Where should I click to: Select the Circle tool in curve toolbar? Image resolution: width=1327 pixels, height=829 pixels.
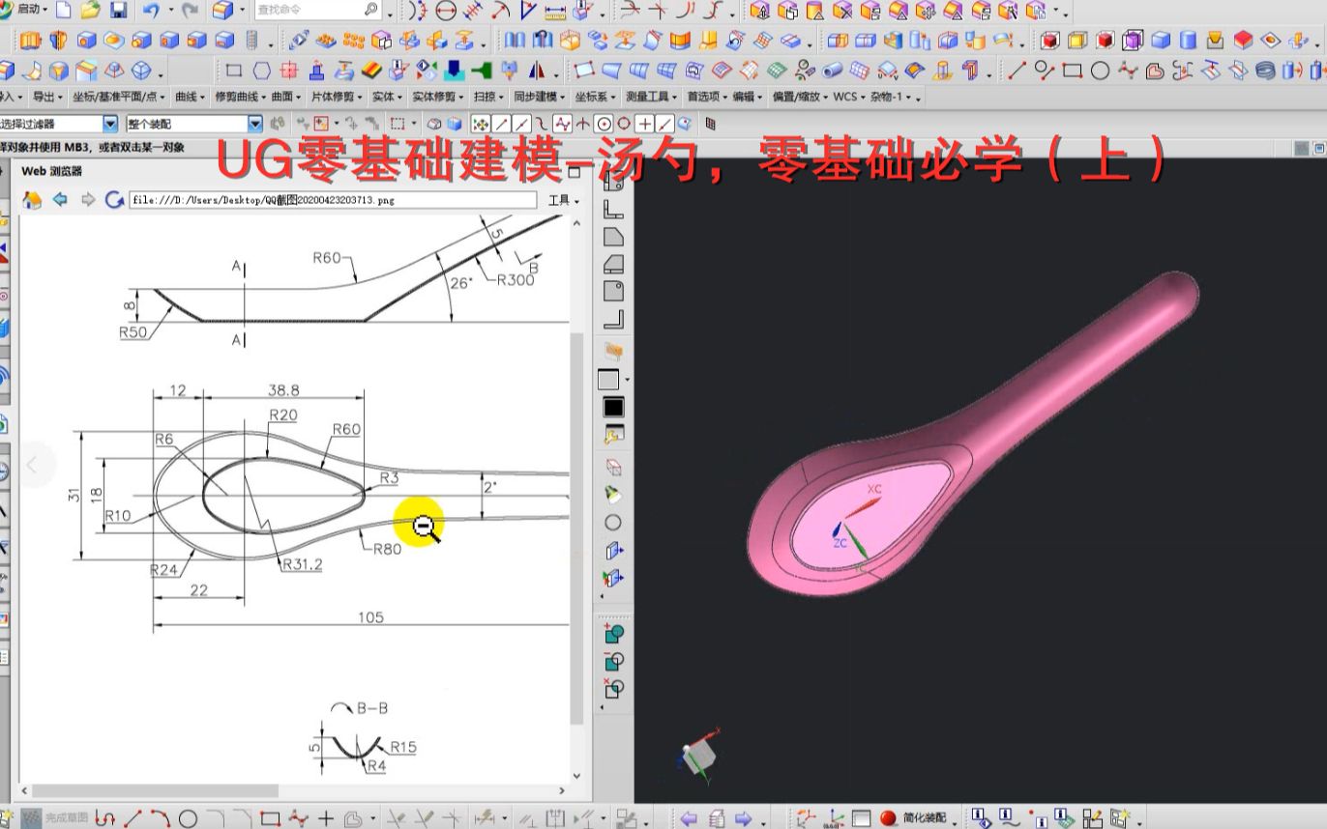tap(1100, 71)
